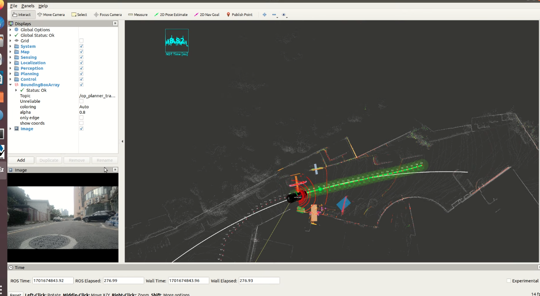Choose the Select tool in toolbar
This screenshot has width=540, height=296.
tap(79, 15)
